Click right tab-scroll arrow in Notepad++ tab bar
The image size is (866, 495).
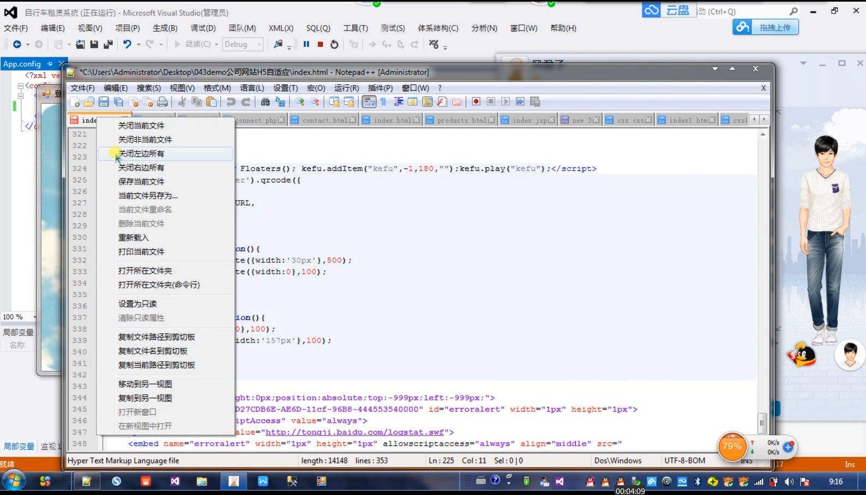pos(764,119)
